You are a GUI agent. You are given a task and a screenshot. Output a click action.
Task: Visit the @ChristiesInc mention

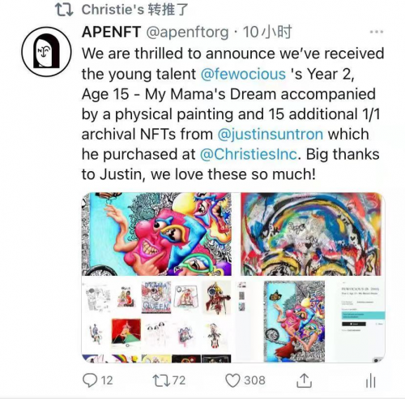pyautogui.click(x=249, y=154)
